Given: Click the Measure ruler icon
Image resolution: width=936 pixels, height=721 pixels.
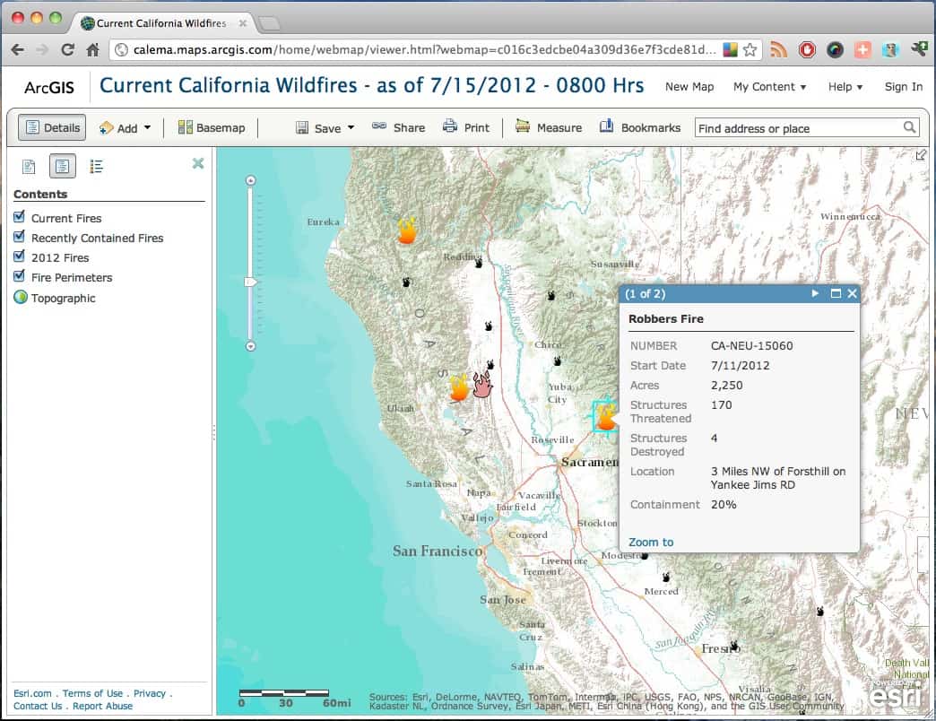Looking at the screenshot, I should (x=523, y=127).
